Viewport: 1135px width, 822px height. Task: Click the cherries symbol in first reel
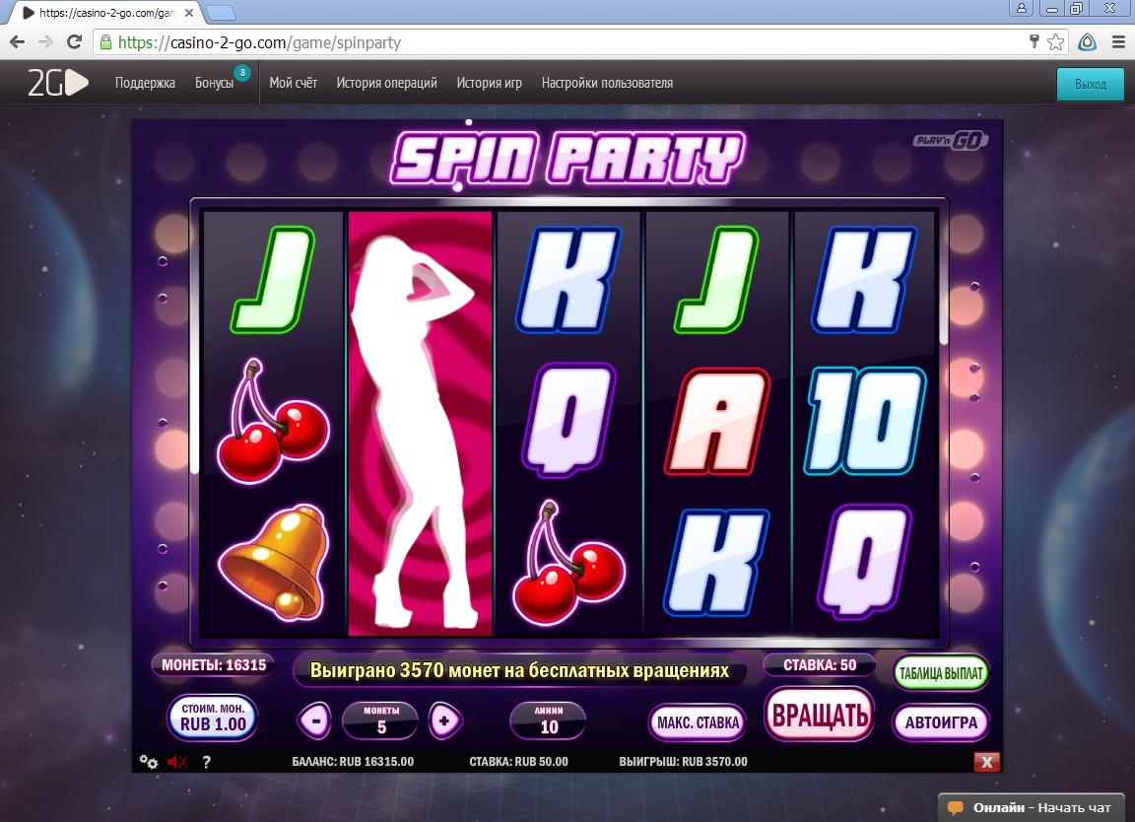[274, 421]
